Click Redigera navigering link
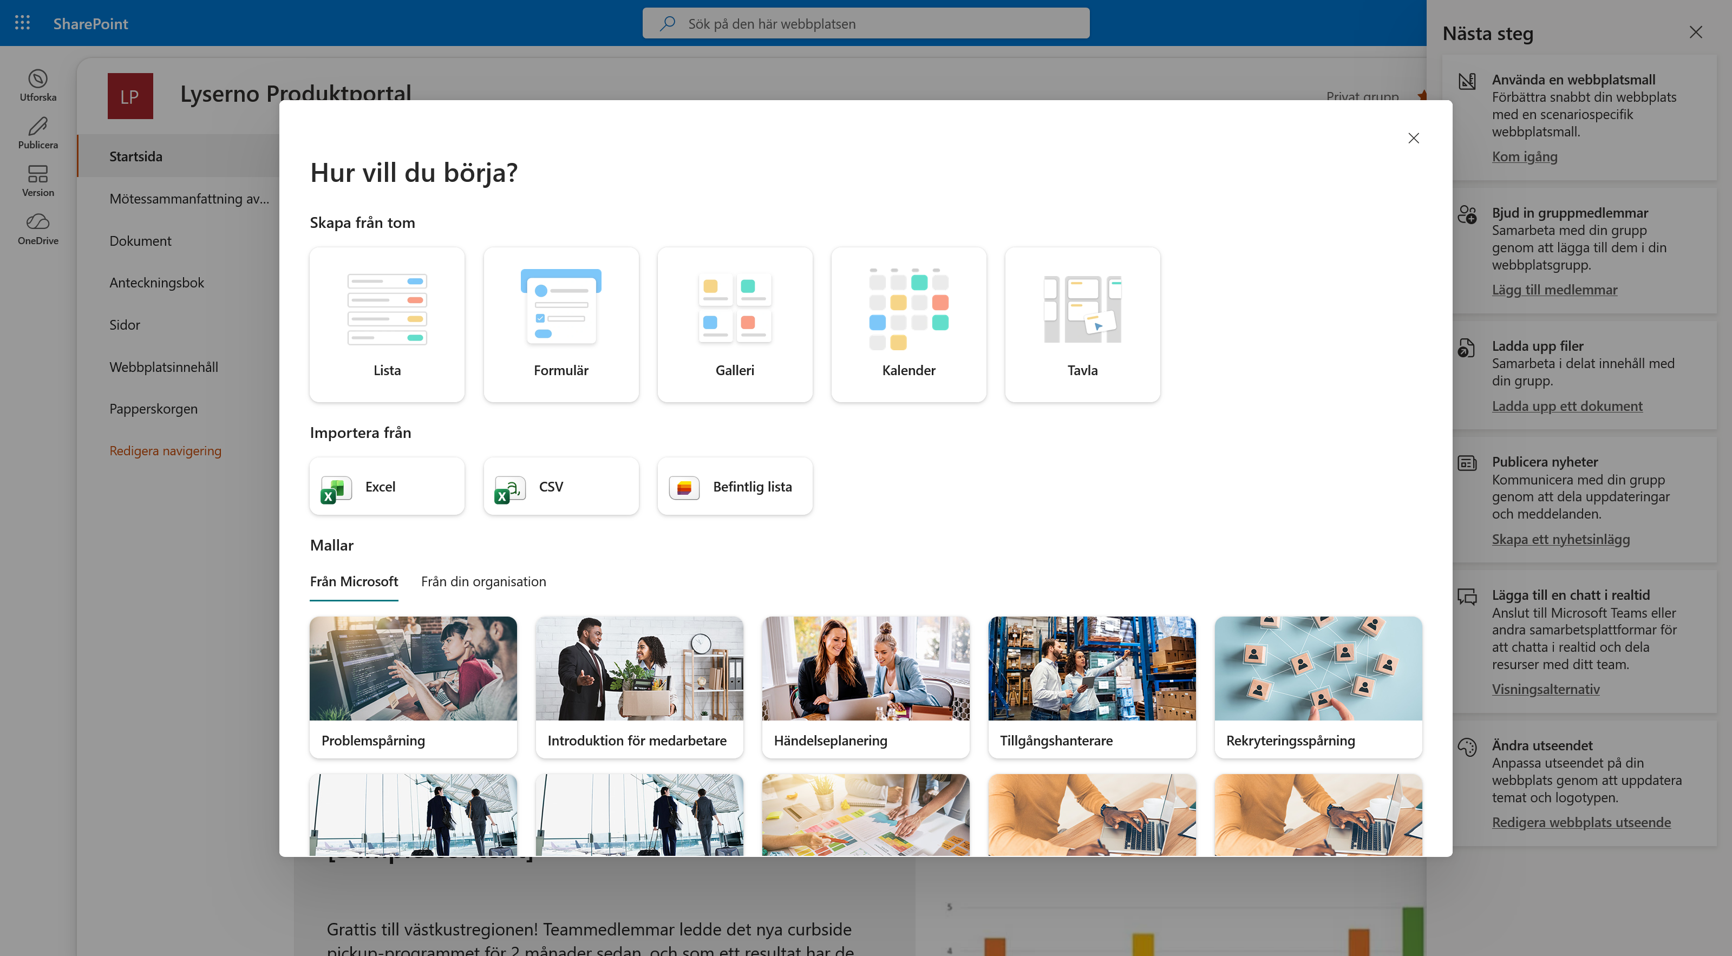This screenshot has width=1732, height=956. point(165,450)
